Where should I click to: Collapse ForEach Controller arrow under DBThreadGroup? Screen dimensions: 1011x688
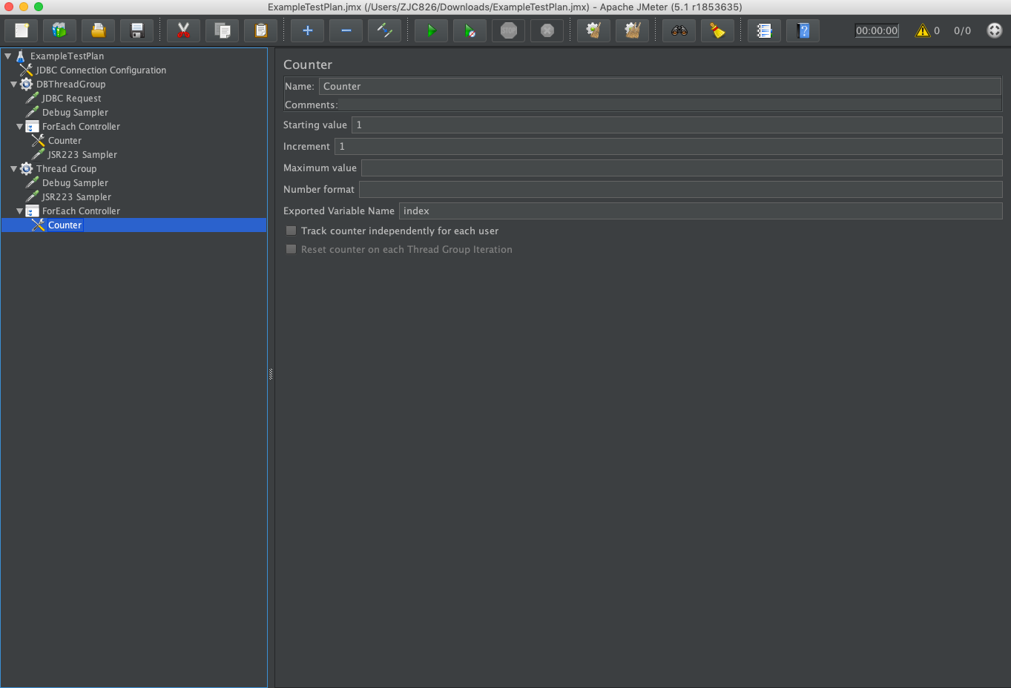coord(19,126)
